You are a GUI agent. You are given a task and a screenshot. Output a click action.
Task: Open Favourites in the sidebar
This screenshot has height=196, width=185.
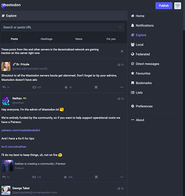[x=141, y=73]
